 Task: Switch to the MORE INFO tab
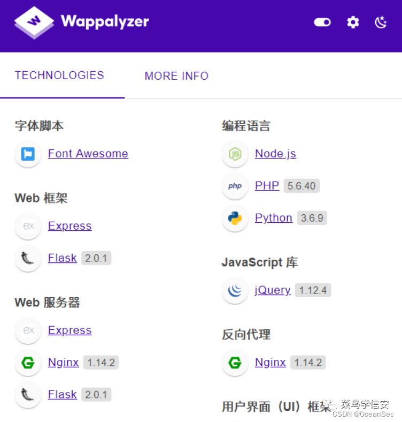coord(176,76)
